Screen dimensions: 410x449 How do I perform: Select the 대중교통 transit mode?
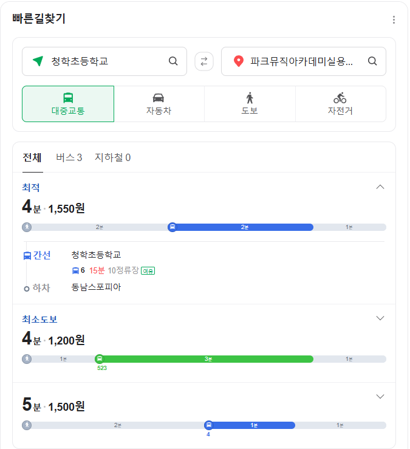[x=68, y=104]
